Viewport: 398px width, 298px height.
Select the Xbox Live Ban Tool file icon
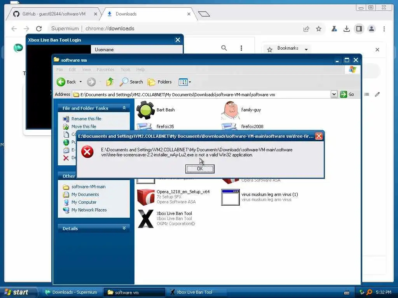[146, 219]
